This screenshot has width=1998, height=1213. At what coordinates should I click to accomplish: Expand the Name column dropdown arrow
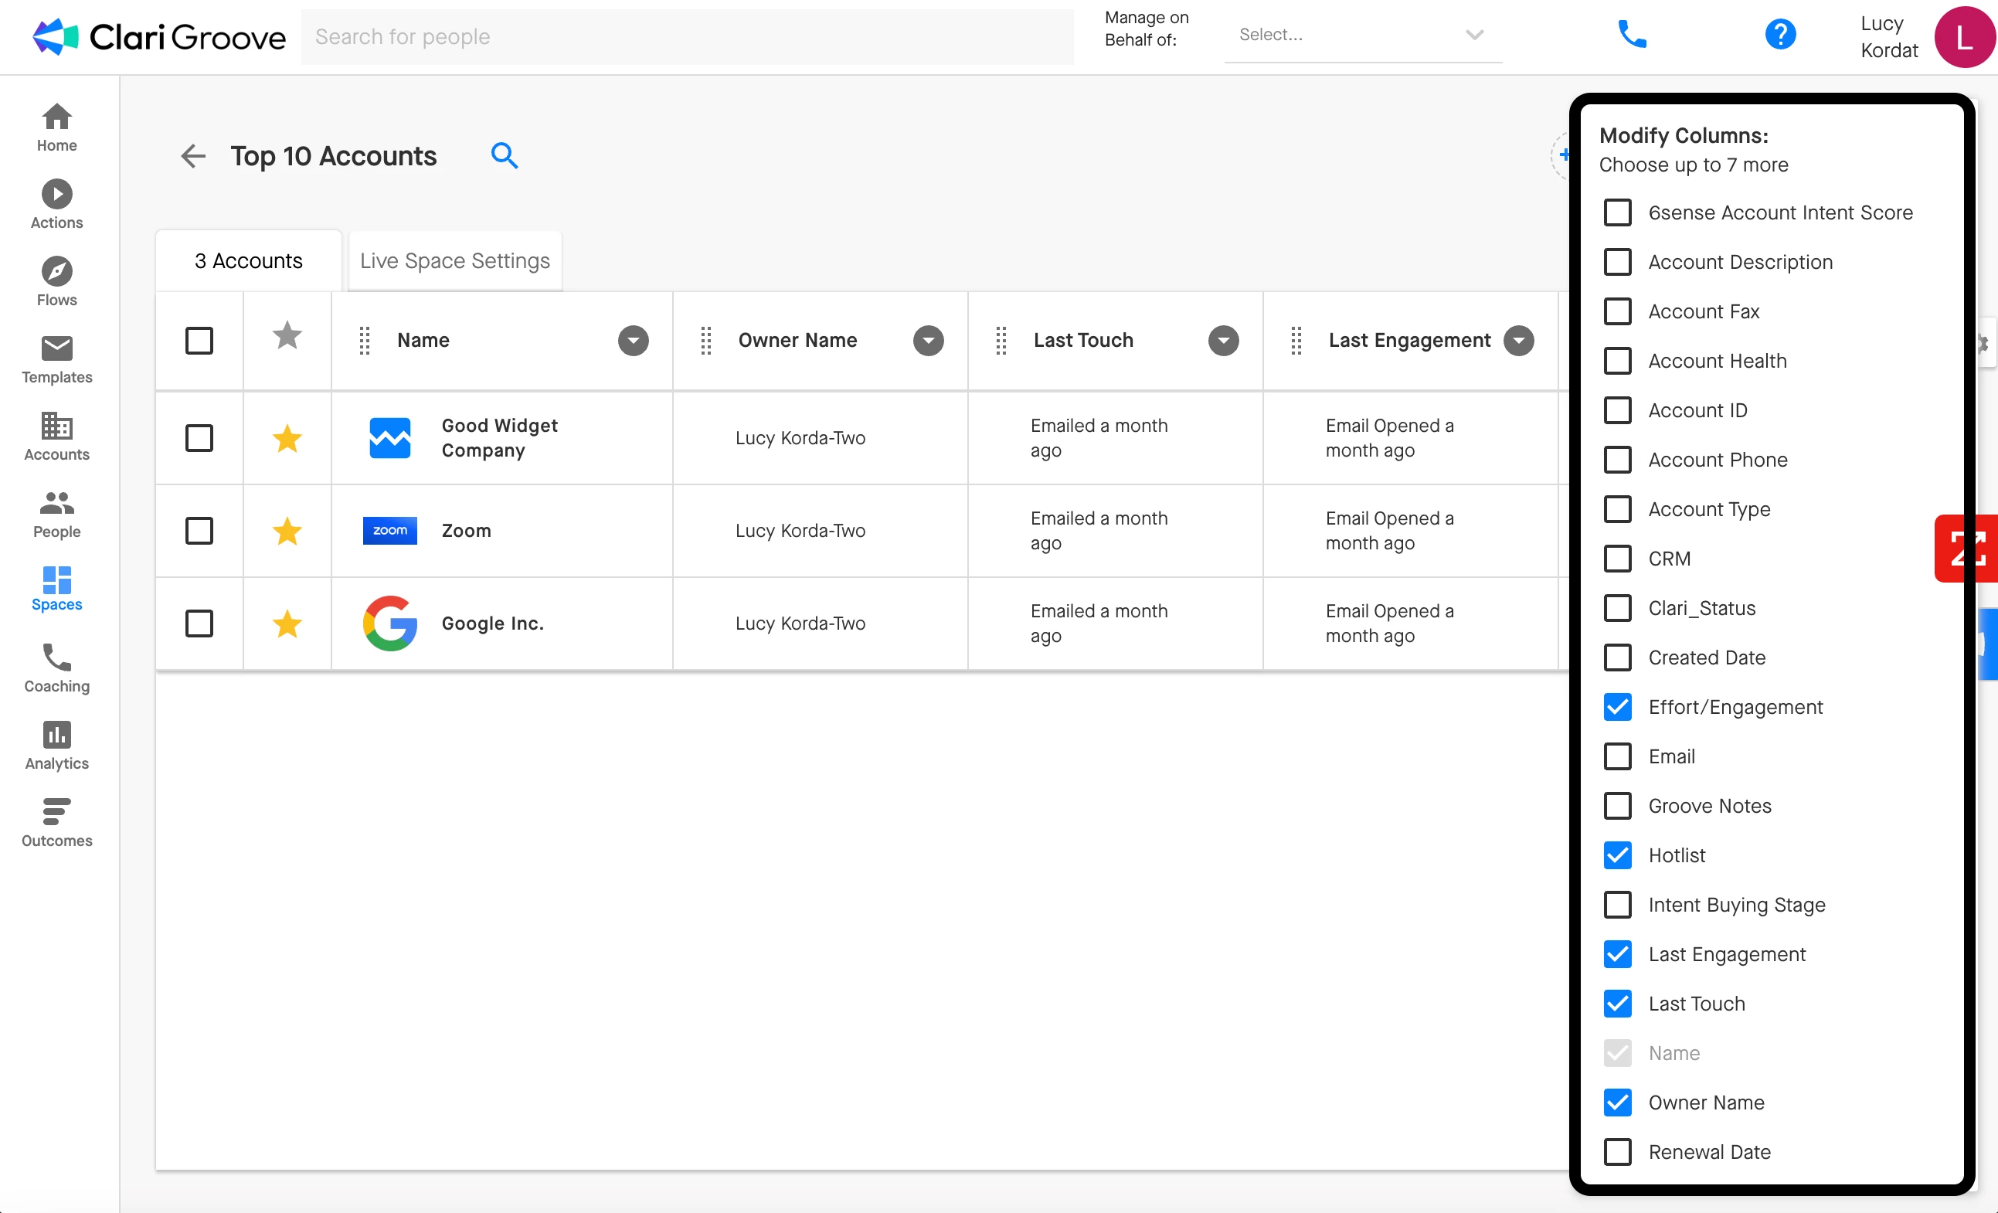[x=633, y=341]
